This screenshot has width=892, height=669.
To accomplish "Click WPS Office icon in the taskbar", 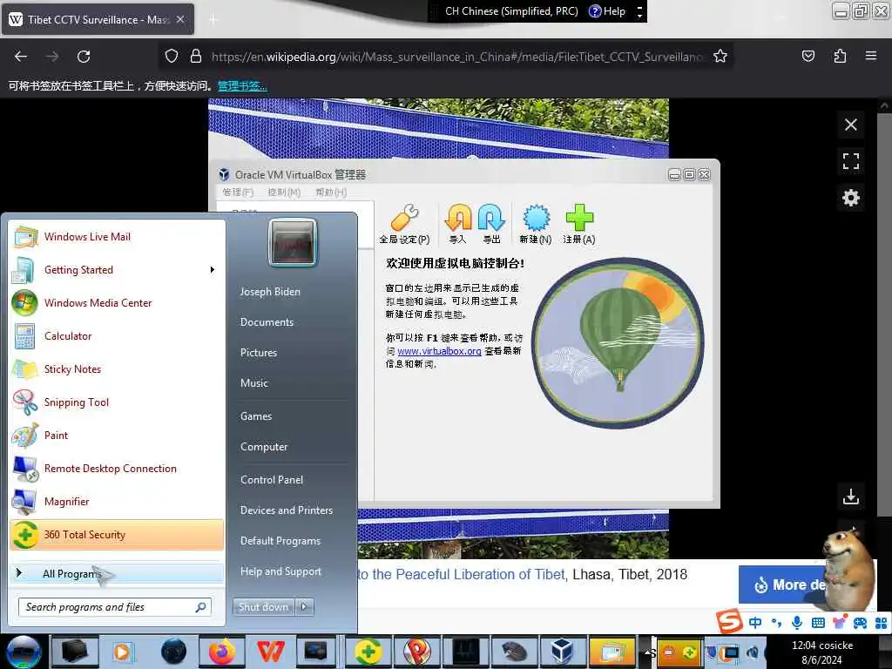I will (x=270, y=652).
